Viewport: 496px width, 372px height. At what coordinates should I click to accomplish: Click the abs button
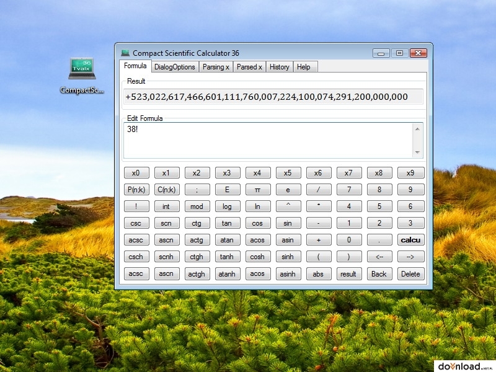[319, 274]
